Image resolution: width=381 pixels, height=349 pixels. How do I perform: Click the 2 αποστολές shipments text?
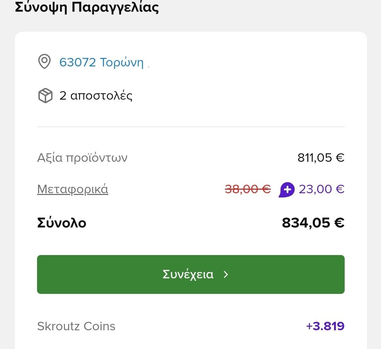[x=96, y=96]
